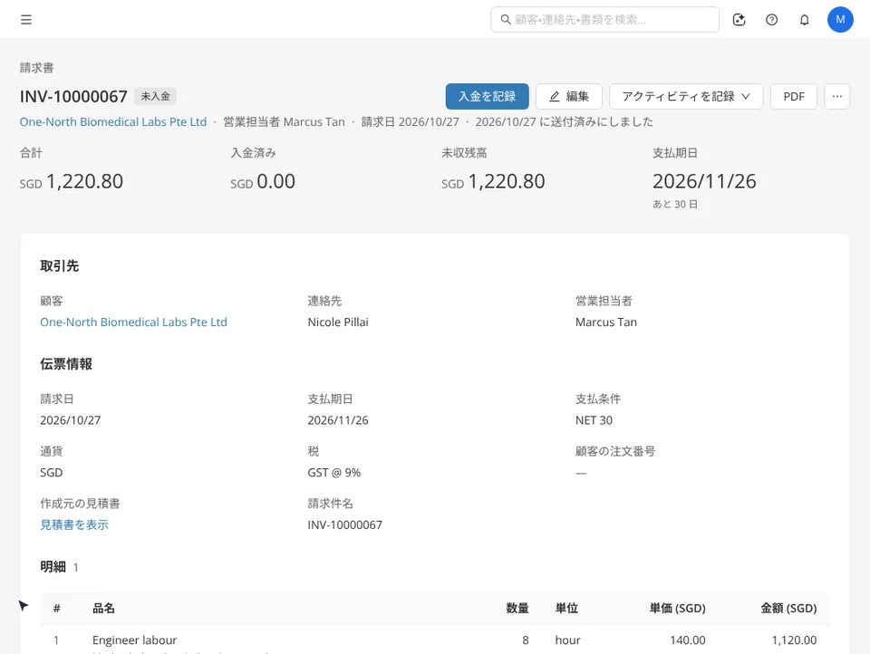Click the 支払条件 value NET 30
Viewport: 870px width, 654px height.
point(594,420)
